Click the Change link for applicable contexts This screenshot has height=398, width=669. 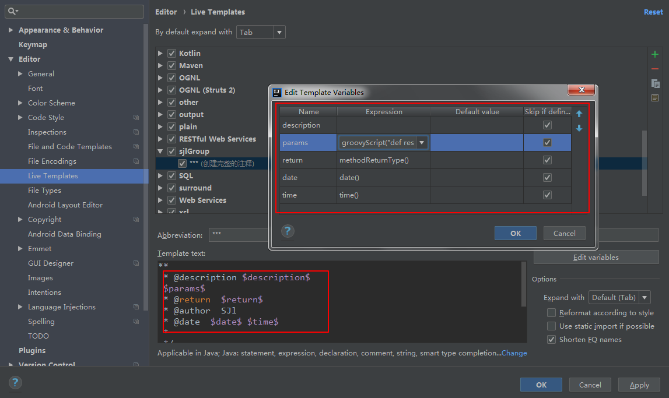point(514,353)
